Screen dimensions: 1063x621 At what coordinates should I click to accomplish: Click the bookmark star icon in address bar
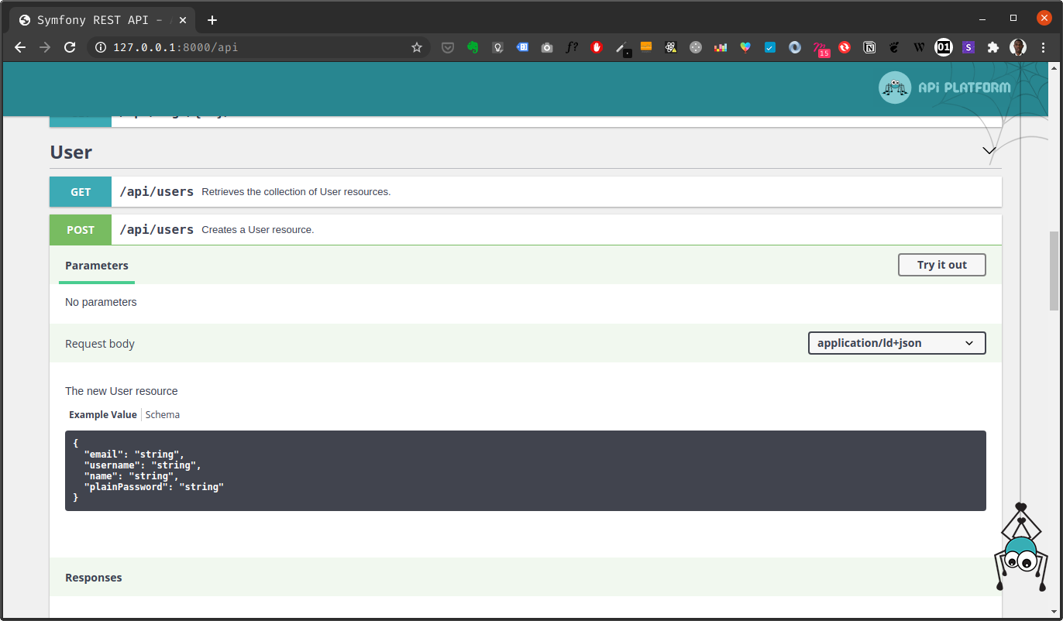(417, 47)
